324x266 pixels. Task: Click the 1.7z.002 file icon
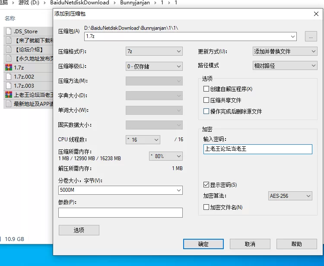pyautogui.click(x=8, y=76)
